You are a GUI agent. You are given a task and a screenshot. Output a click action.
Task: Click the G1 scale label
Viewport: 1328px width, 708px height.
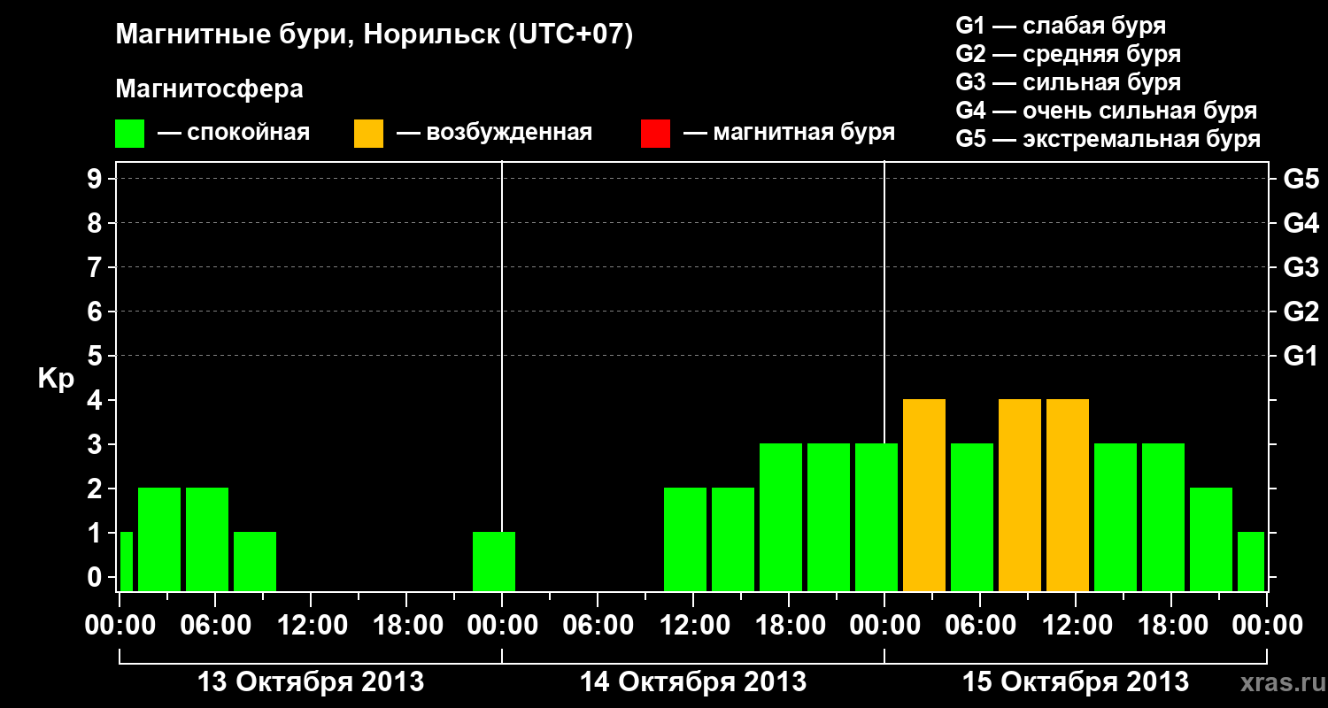[x=1301, y=356]
